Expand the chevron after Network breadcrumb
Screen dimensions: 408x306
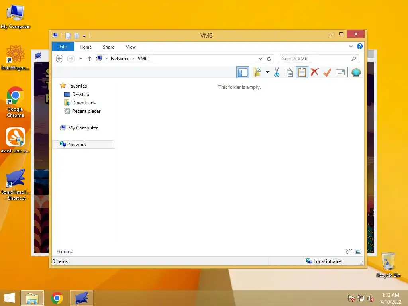click(x=133, y=59)
